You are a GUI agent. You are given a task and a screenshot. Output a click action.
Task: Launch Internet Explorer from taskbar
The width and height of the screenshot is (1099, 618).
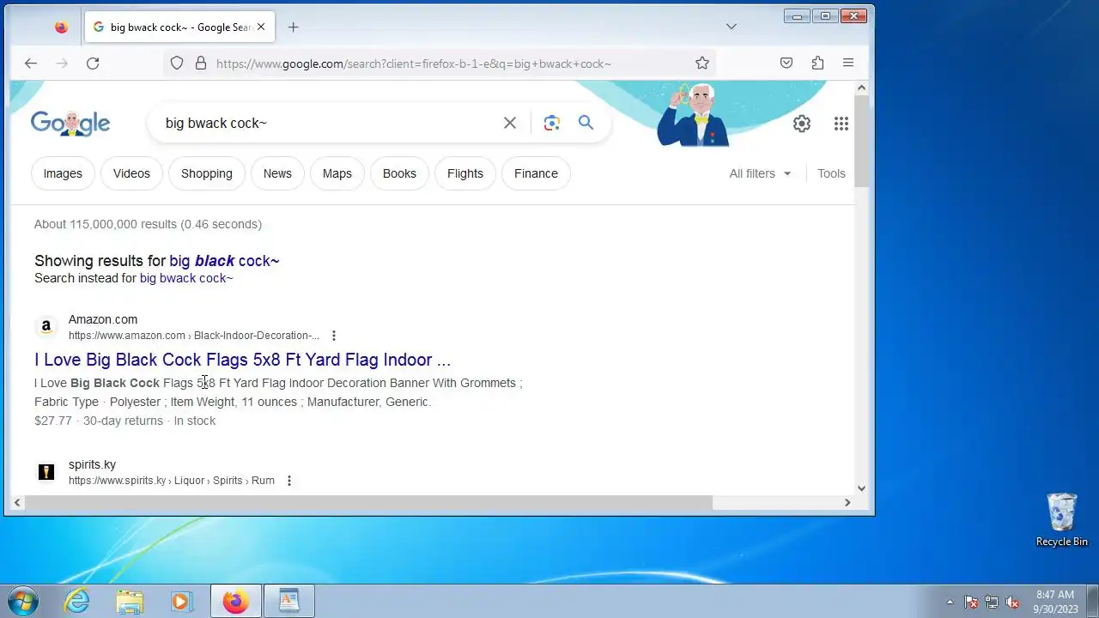pos(77,601)
